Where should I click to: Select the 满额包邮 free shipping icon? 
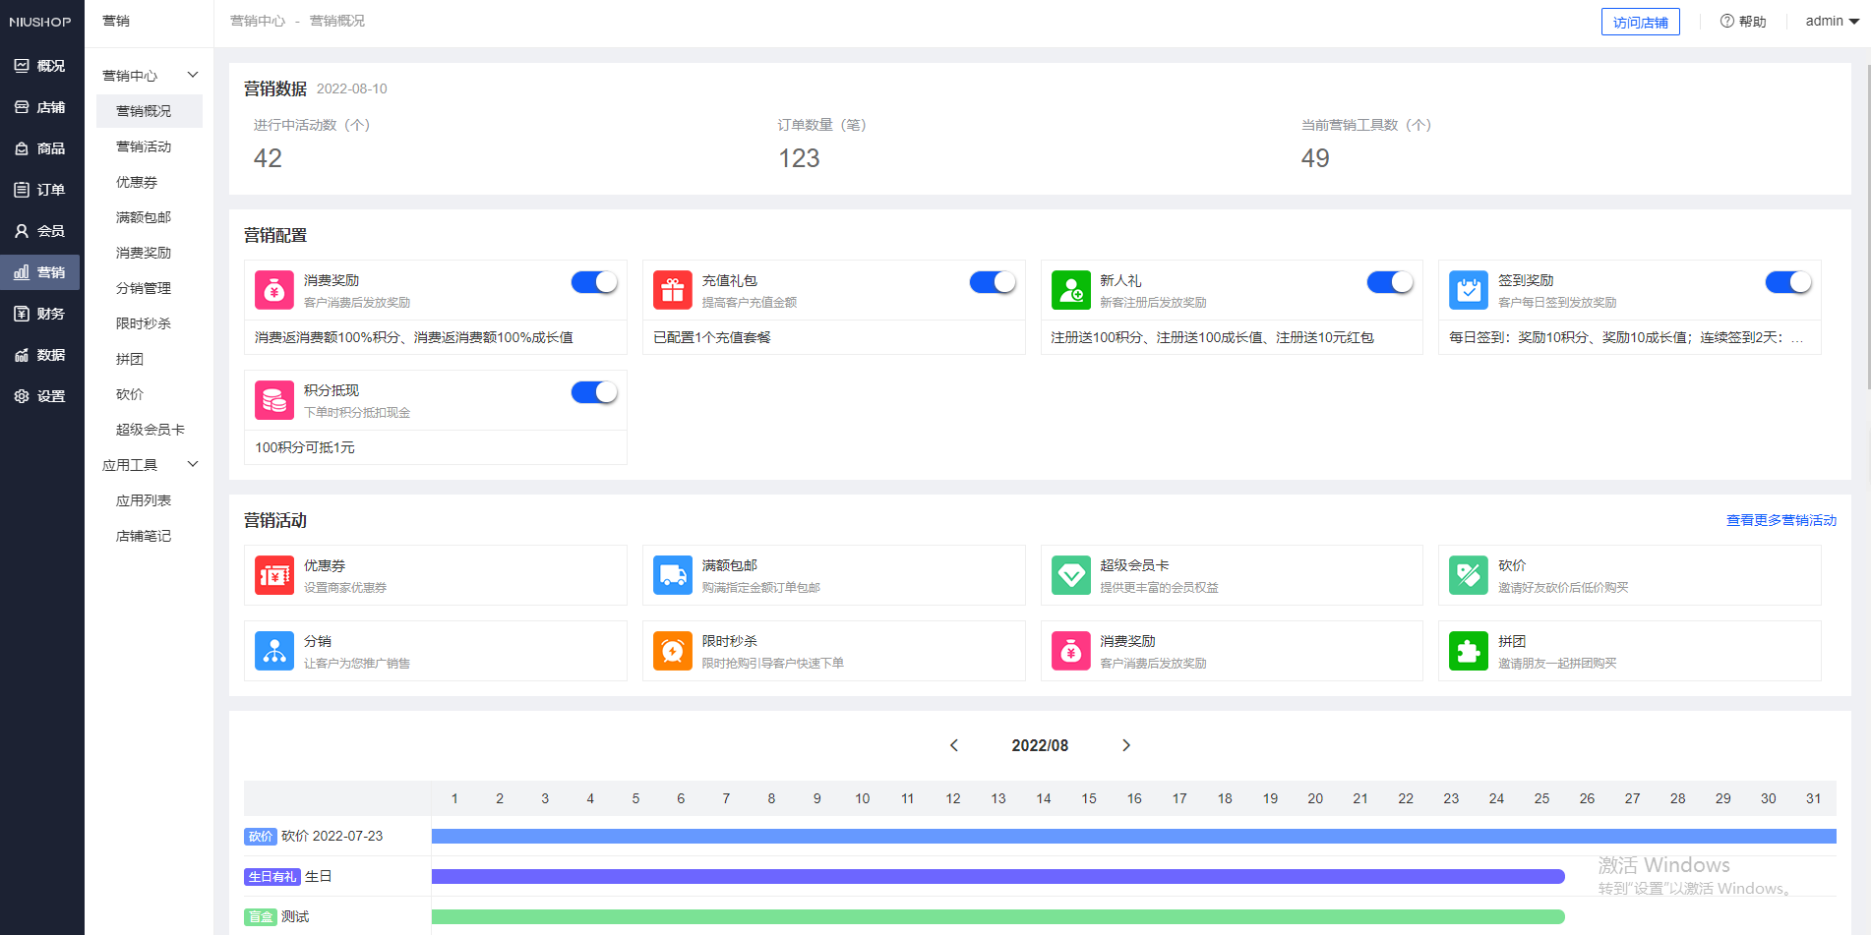tap(672, 575)
